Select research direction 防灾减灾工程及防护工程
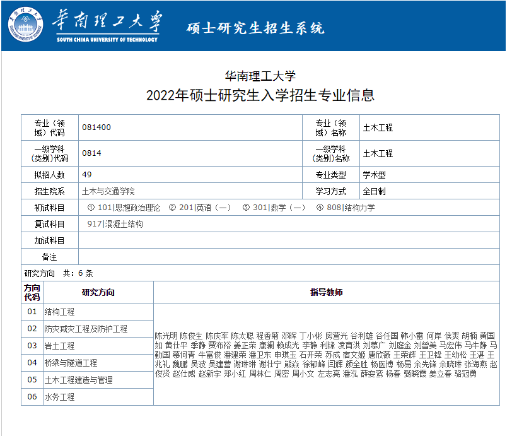The height and width of the screenshot is (436, 512). pyautogui.click(x=86, y=329)
